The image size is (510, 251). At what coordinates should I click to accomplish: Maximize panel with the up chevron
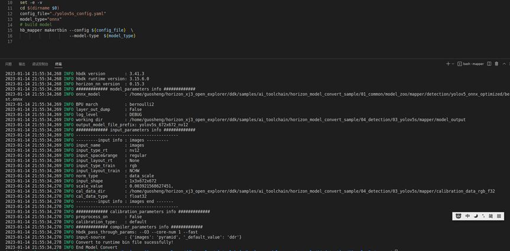[503, 64]
